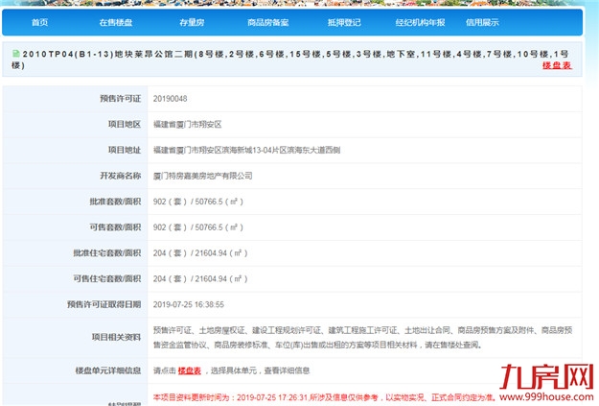Click the 开发商名称 label

click(x=121, y=176)
